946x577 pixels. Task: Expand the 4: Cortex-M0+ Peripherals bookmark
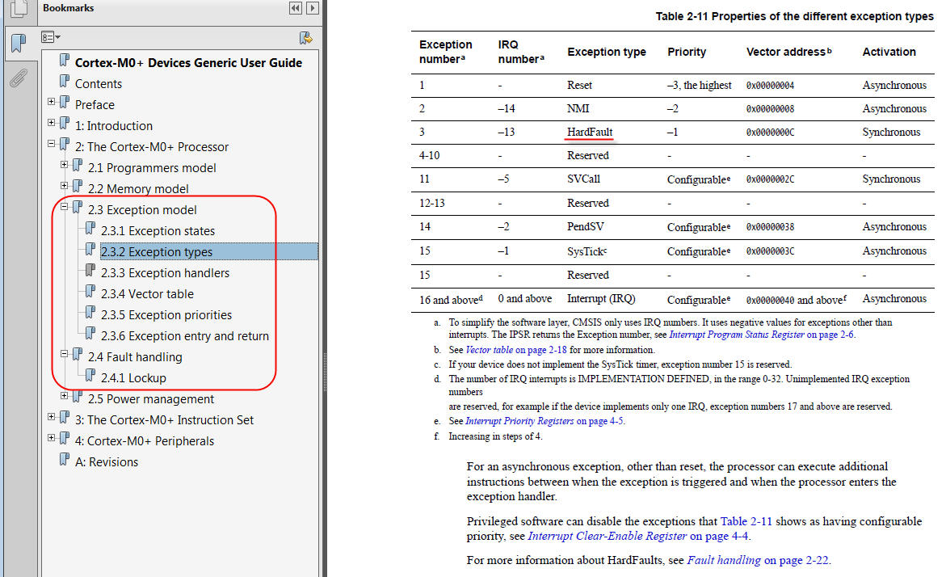51,437
